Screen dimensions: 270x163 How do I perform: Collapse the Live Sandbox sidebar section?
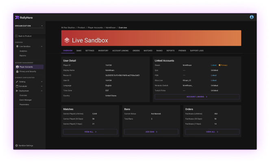pyautogui.click(x=41, y=46)
